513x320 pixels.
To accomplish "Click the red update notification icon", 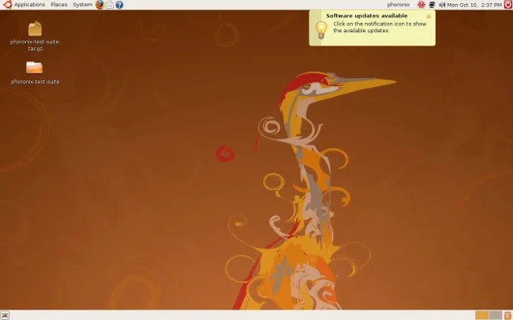I will coord(421,5).
